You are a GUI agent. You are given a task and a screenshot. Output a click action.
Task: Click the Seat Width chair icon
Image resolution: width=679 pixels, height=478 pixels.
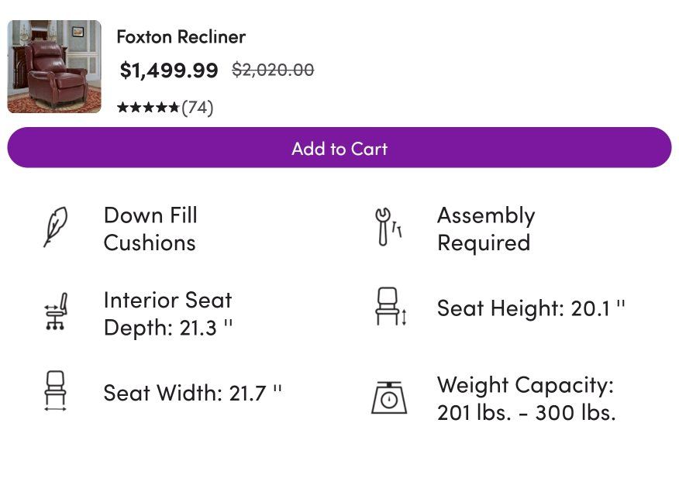point(55,390)
